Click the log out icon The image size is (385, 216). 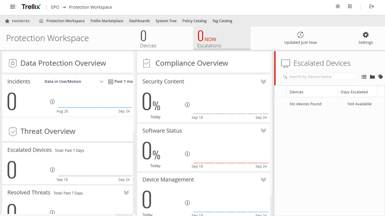pyautogui.click(x=372, y=6)
